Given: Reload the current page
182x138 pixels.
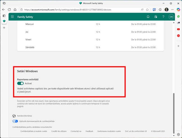Looking at the screenshot, I should tap(9, 10).
